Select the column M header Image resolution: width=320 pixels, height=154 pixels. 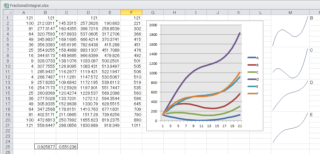pyautogui.click(x=290, y=12)
